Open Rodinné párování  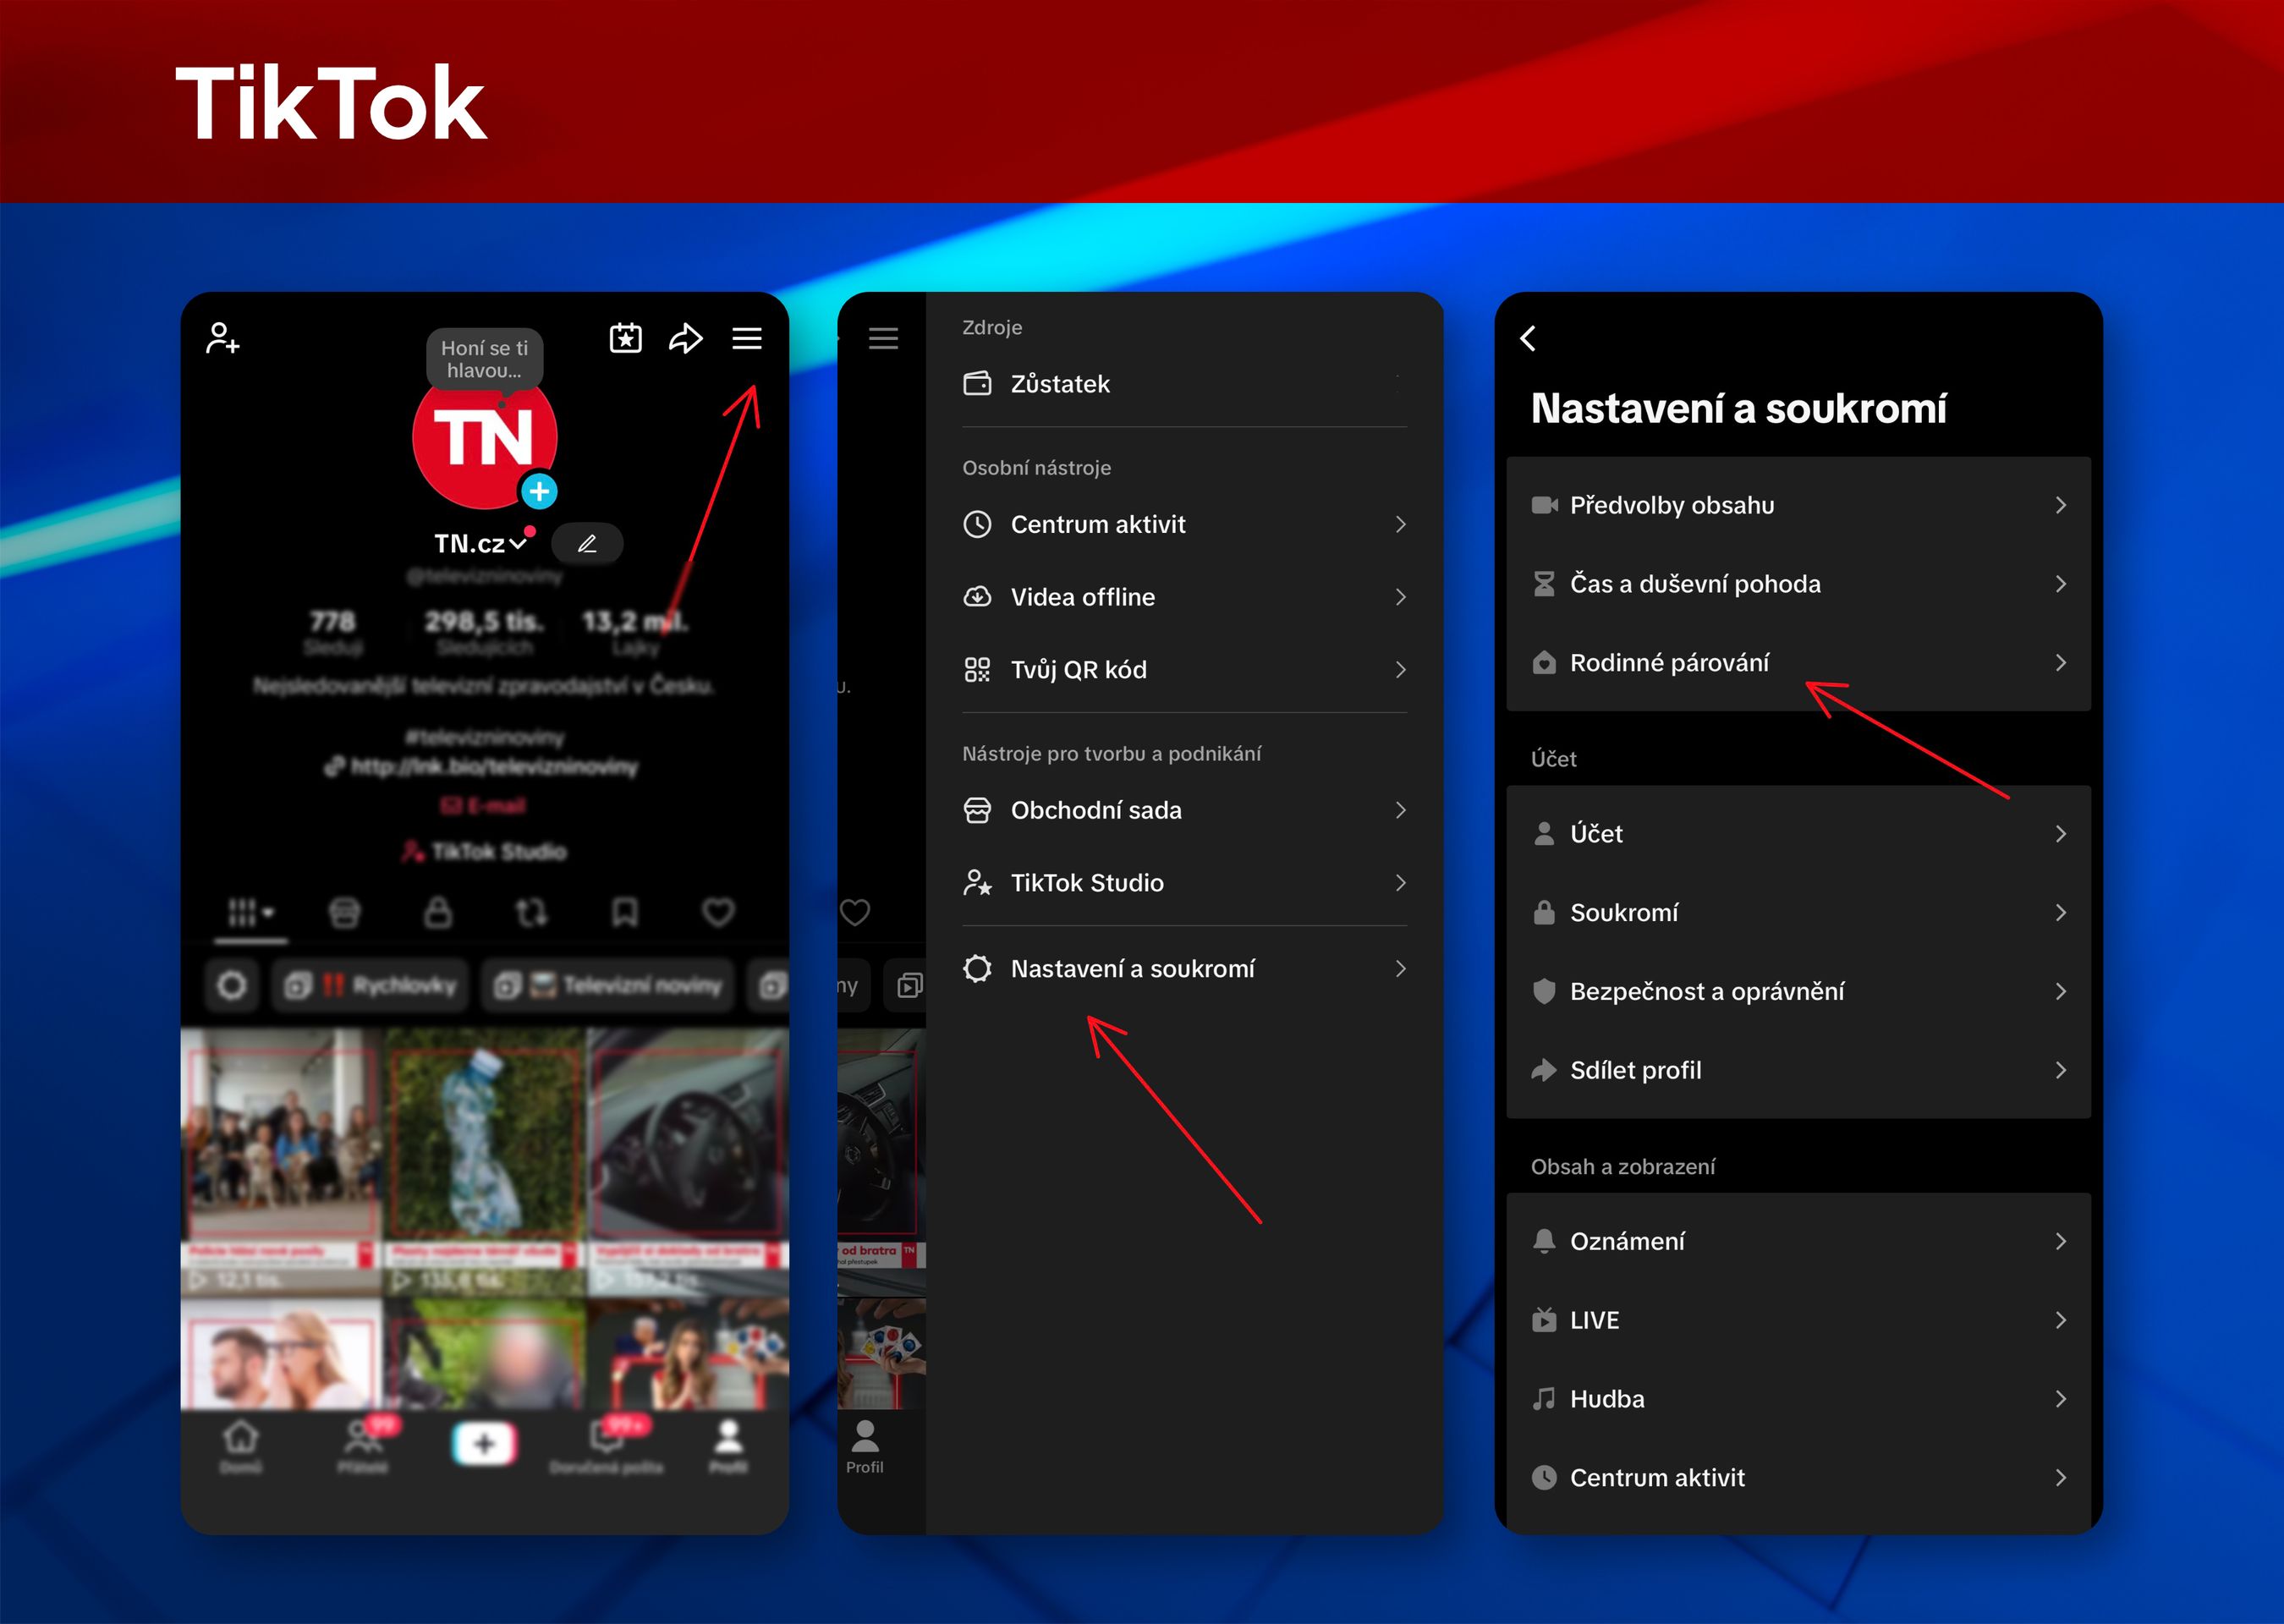pos(1798,663)
